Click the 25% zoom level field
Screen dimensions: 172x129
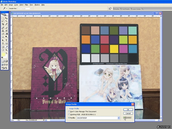click(x=14, y=120)
